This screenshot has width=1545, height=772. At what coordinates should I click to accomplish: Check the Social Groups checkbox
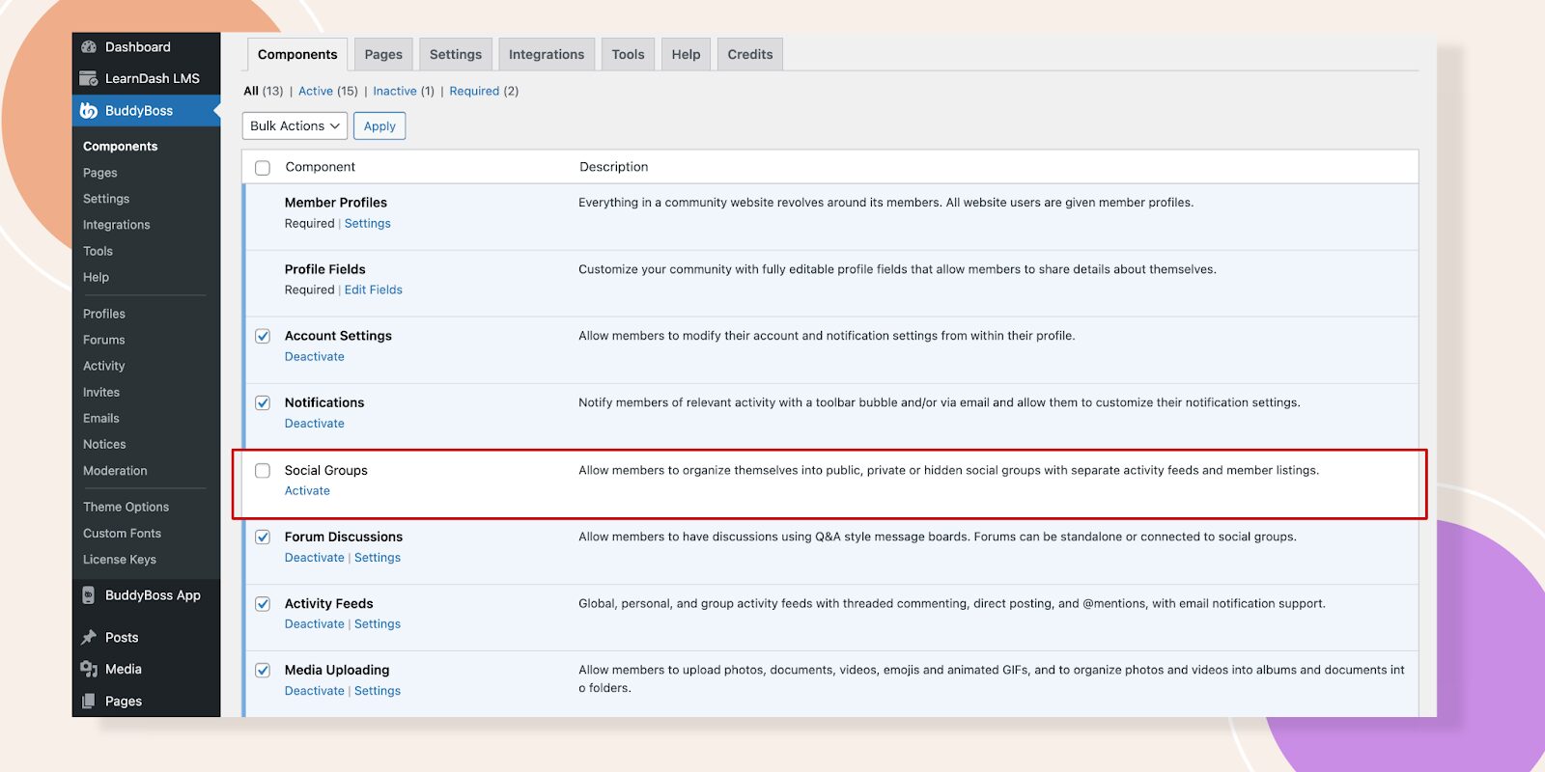coord(263,471)
